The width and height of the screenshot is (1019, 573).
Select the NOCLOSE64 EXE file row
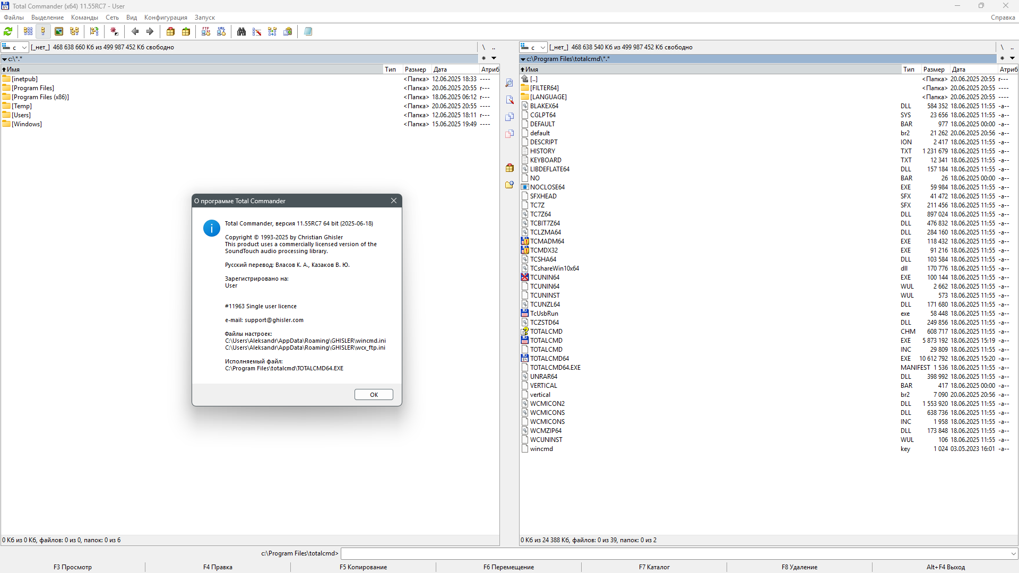coord(768,187)
